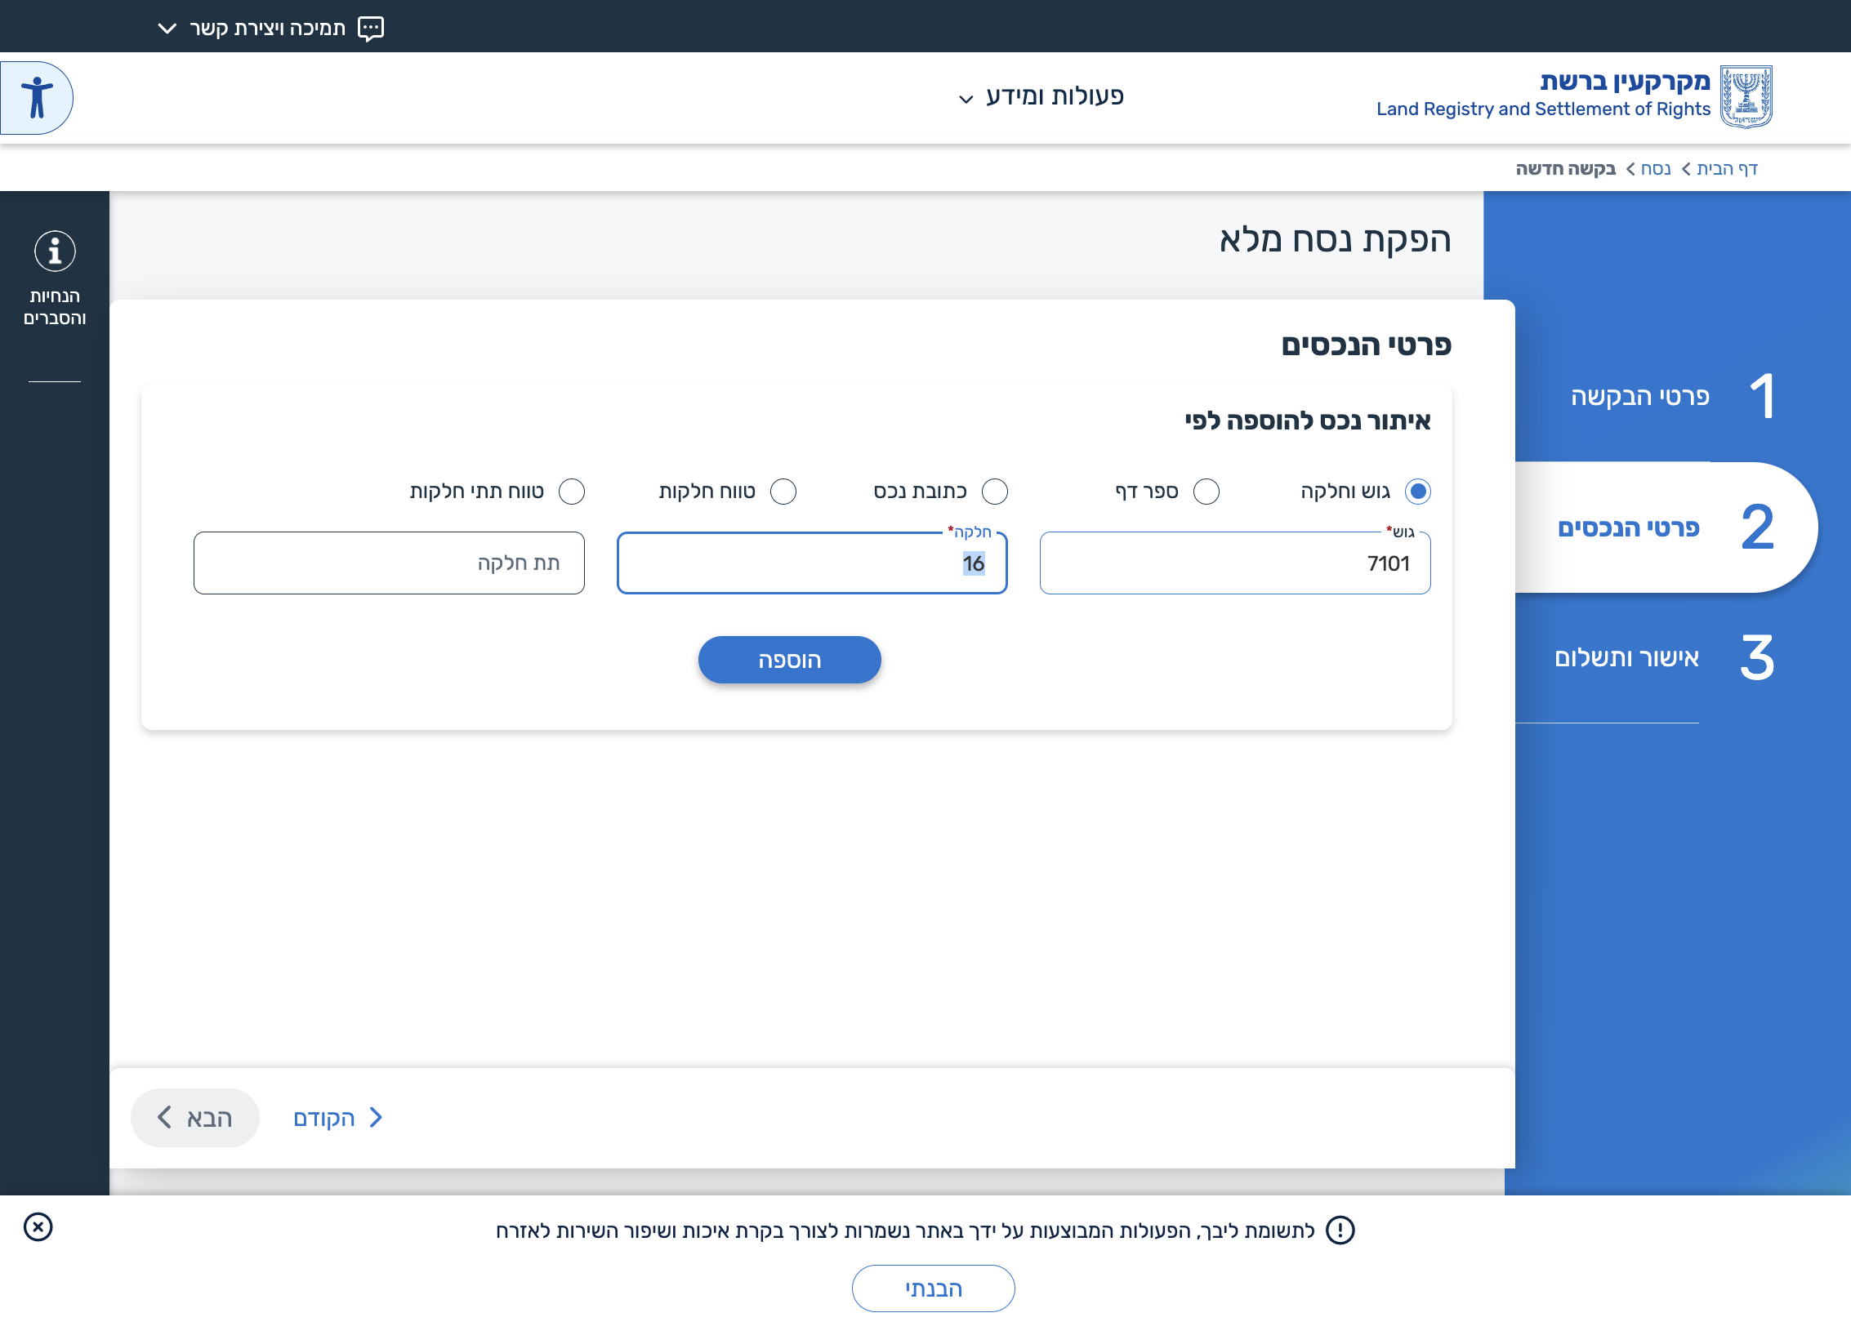Click the הוספה button

[789, 660]
